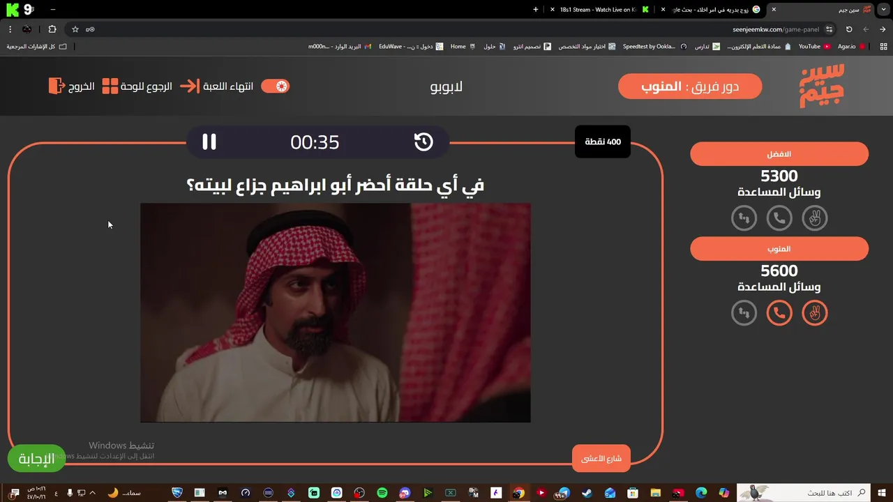Click the الافضل team score 5300
The height and width of the screenshot is (502, 893).
click(779, 176)
